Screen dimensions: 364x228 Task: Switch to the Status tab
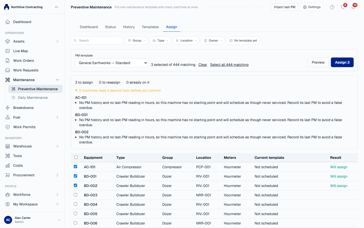click(x=110, y=27)
